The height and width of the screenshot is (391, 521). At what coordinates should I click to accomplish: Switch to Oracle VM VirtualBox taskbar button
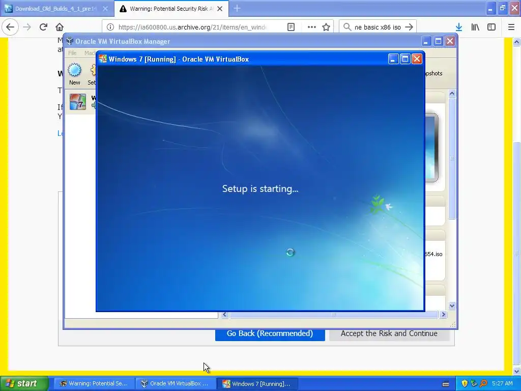[x=176, y=383]
